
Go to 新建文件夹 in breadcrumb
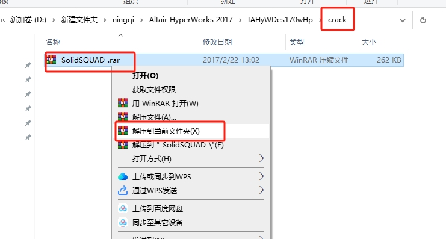pyautogui.click(x=79, y=20)
